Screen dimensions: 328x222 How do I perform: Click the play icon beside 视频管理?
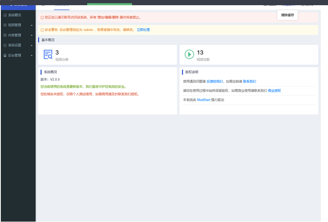coord(5,25)
